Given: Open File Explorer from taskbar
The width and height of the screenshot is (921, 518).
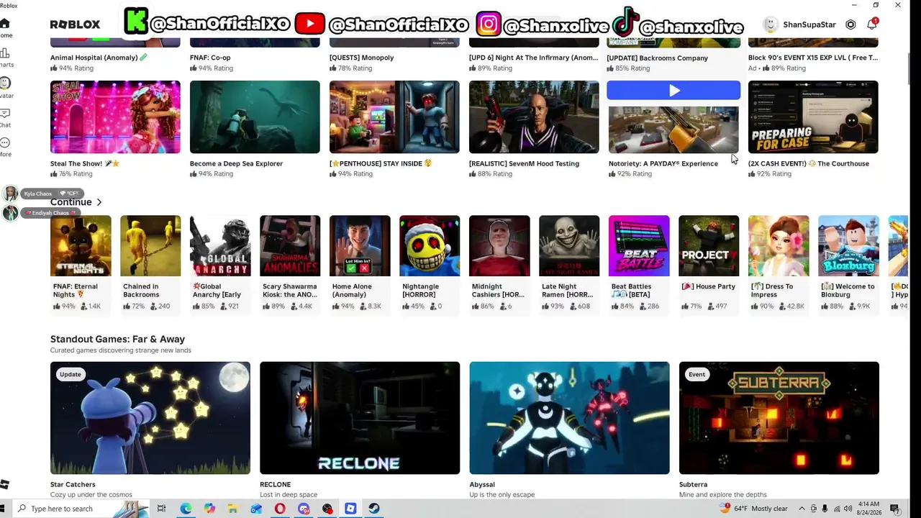Looking at the screenshot, I should [x=233, y=509].
